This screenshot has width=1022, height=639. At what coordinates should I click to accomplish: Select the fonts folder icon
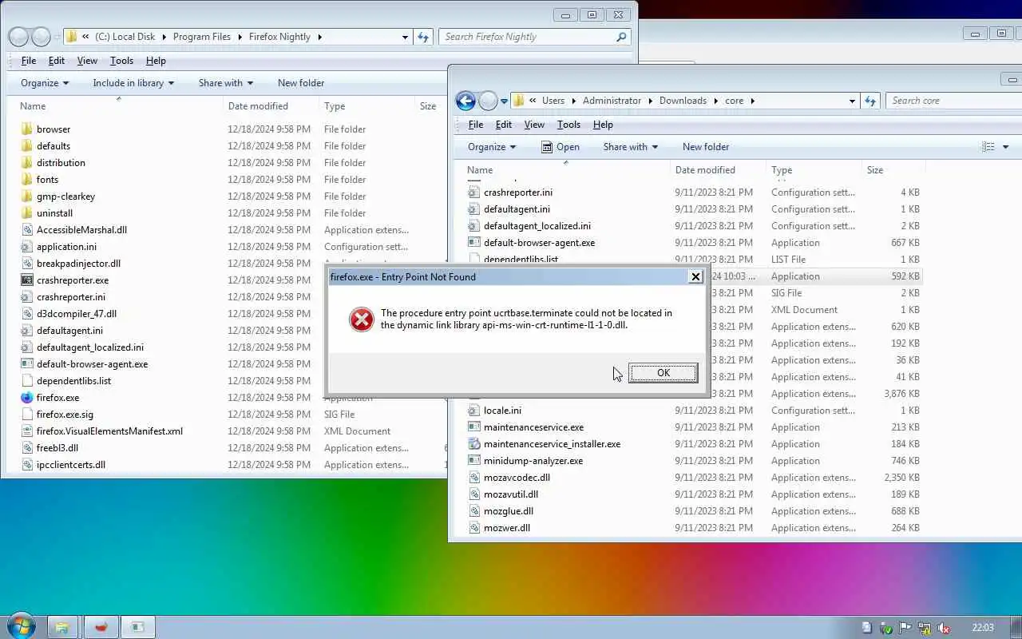26,179
